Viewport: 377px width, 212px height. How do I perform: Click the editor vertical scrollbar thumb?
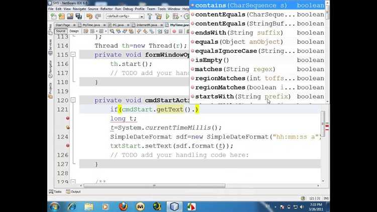pos(323,124)
